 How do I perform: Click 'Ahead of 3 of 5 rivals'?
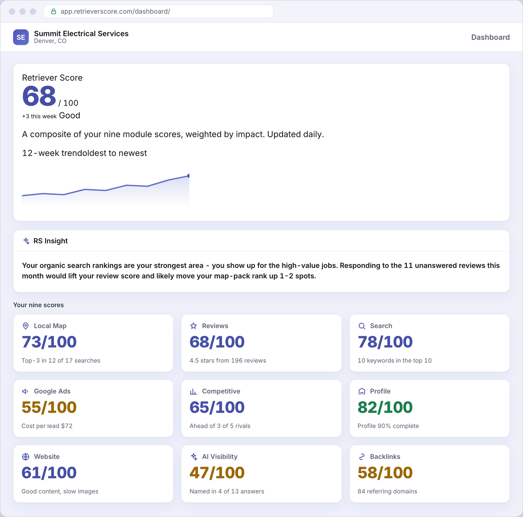(x=220, y=426)
